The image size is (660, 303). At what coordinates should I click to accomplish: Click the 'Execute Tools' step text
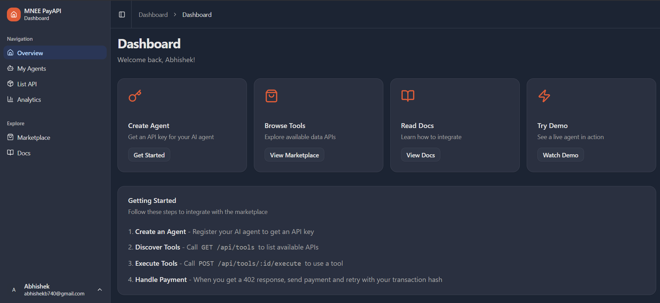[x=156, y=263]
